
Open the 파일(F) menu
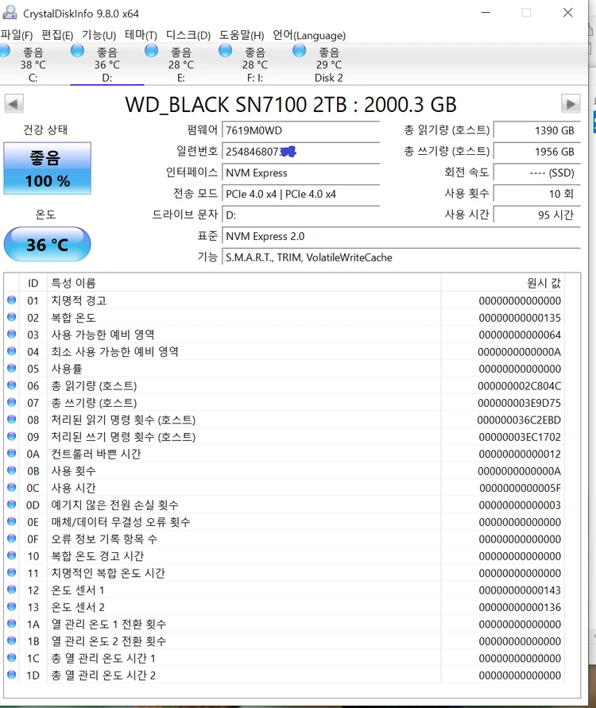point(16,35)
